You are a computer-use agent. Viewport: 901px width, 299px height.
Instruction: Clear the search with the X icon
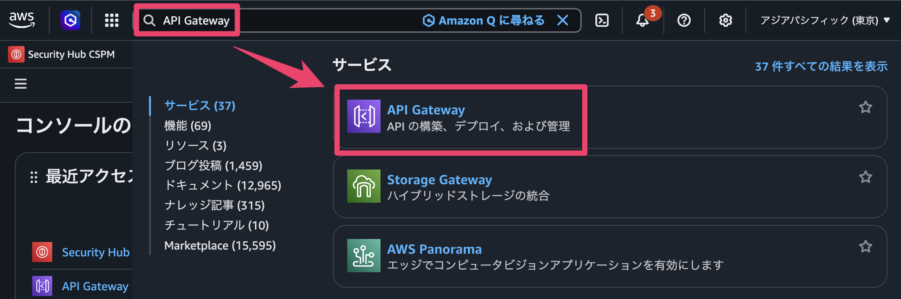pyautogui.click(x=563, y=20)
